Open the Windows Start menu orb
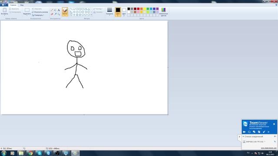This screenshot has height=156, width=278. coord(4,153)
